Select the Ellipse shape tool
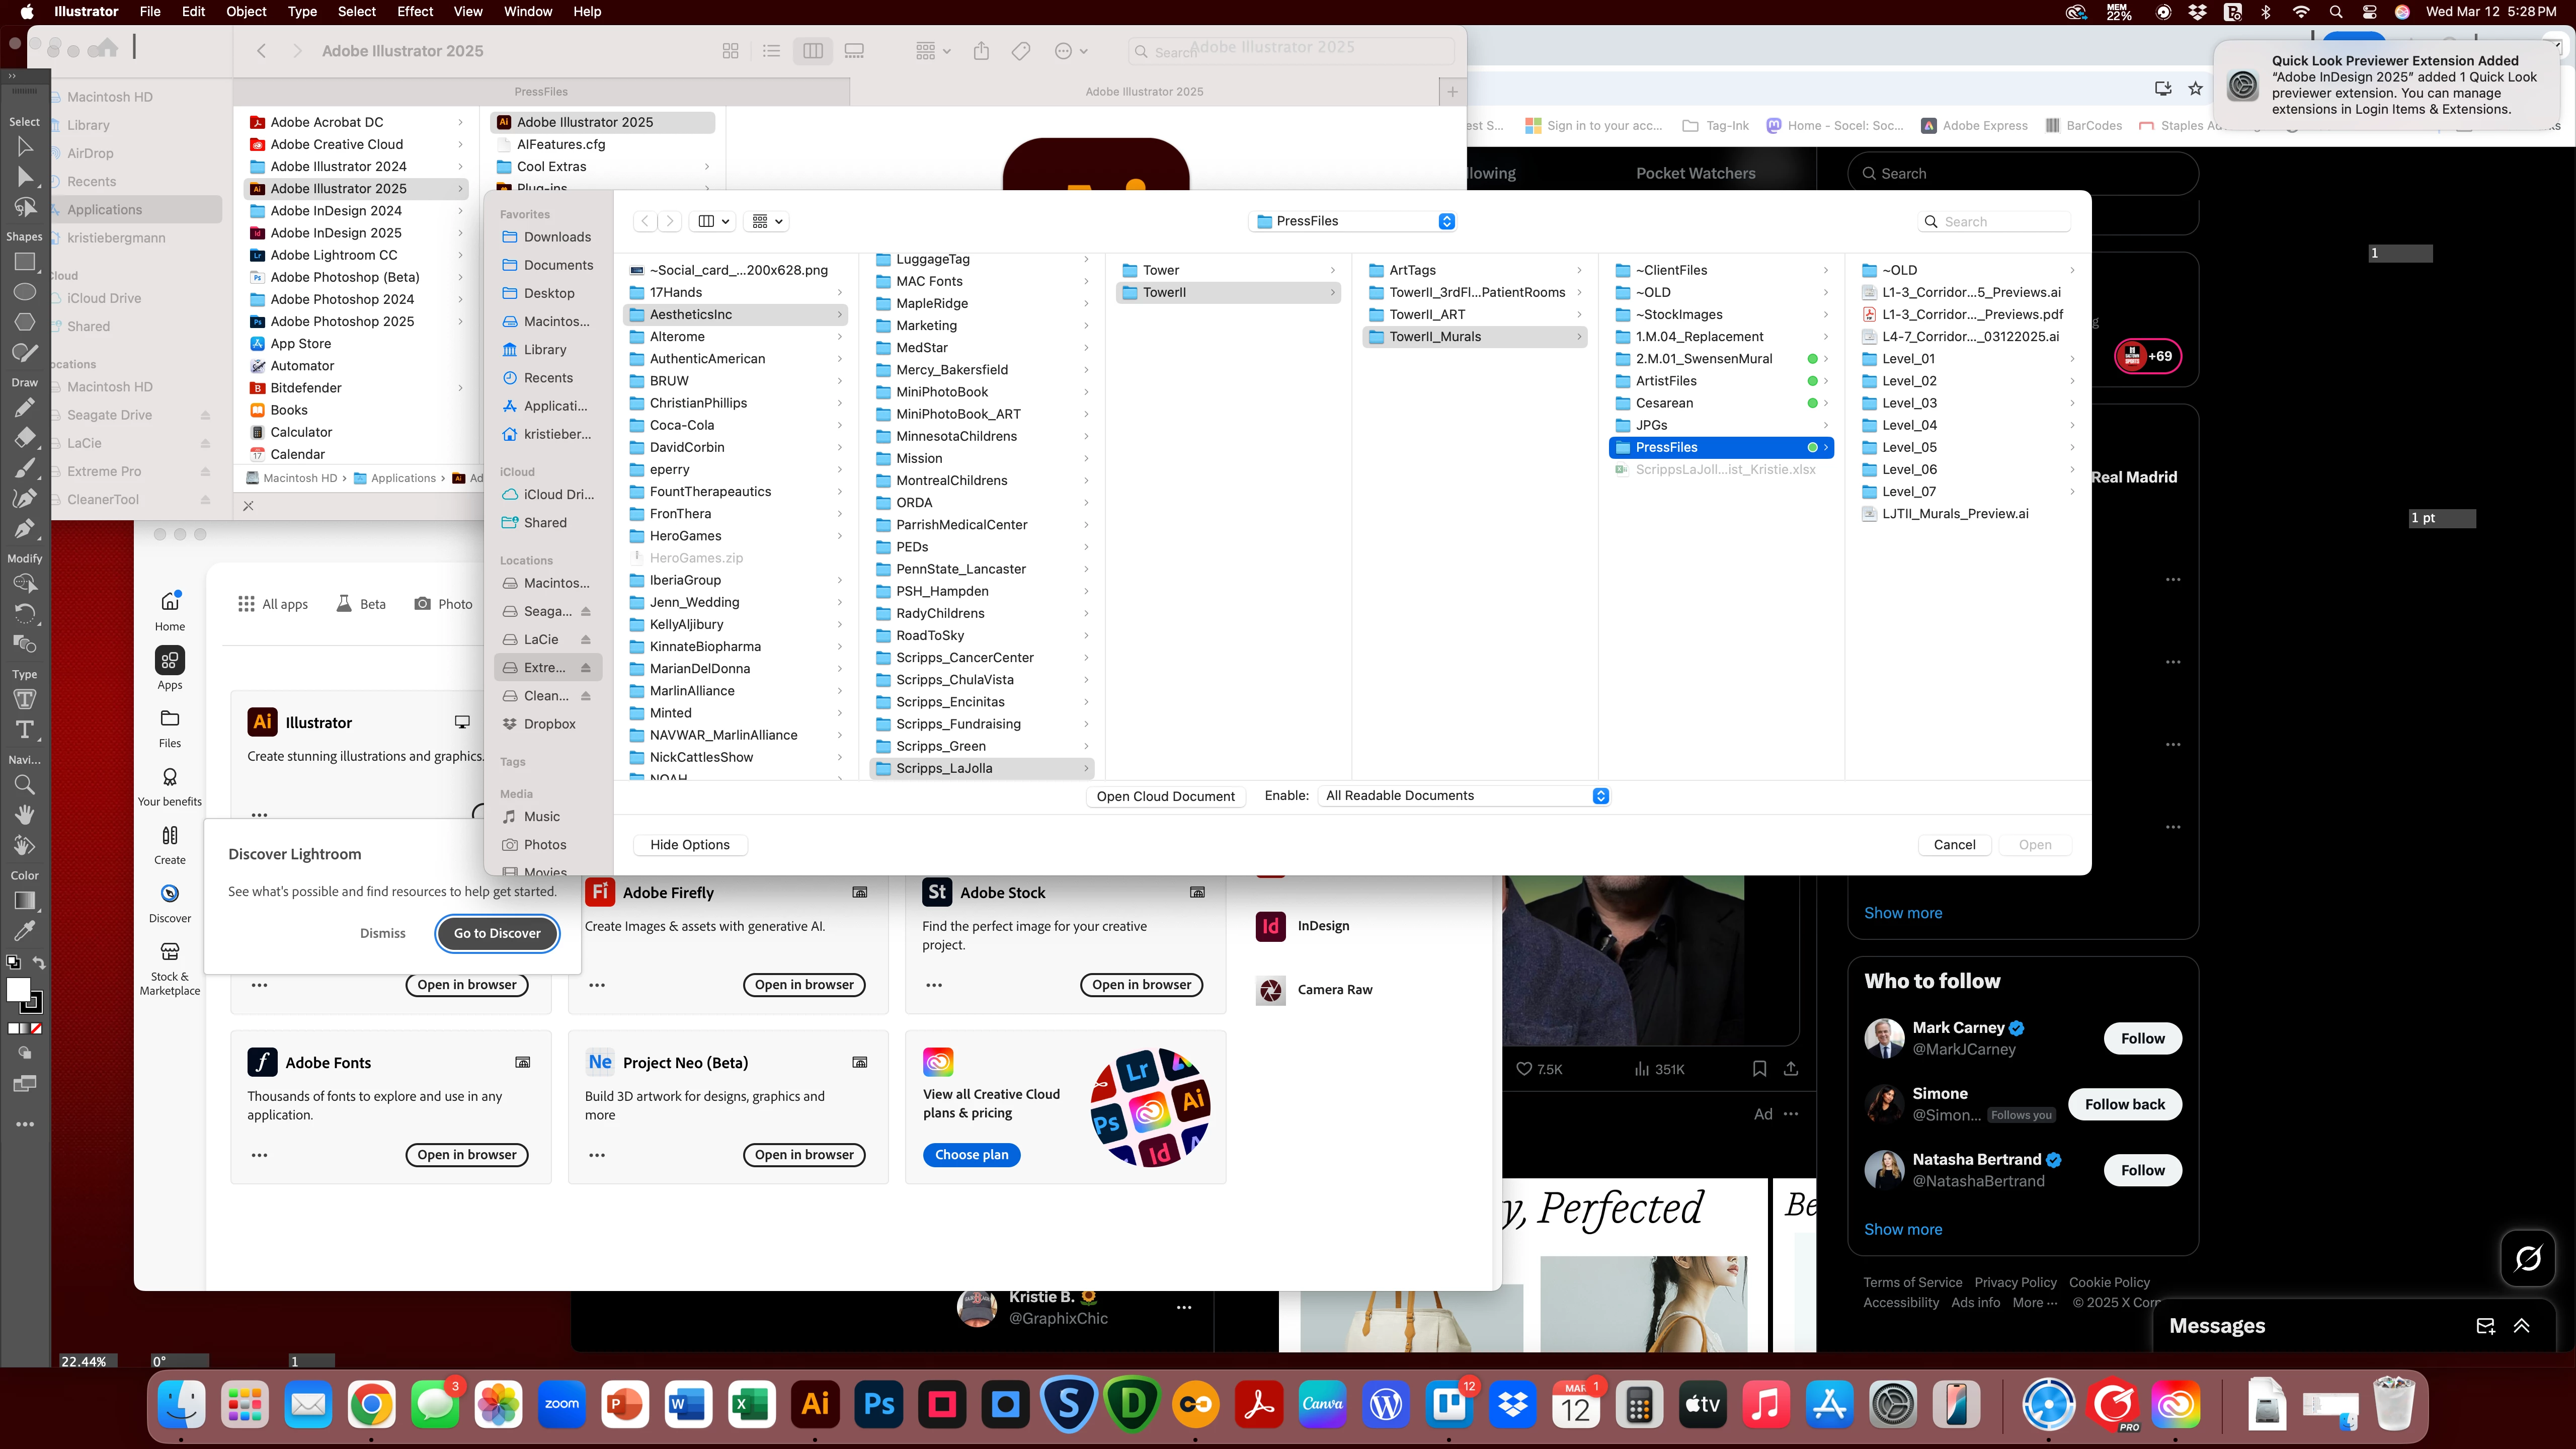Image resolution: width=2576 pixels, height=1449 pixels. click(x=25, y=292)
